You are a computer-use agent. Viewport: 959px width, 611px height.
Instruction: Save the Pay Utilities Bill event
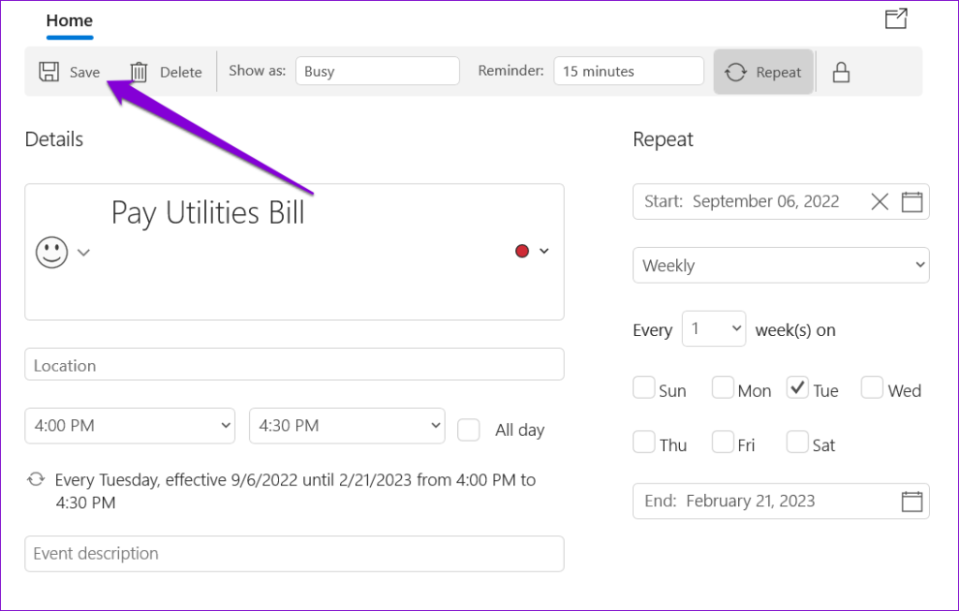coord(69,71)
